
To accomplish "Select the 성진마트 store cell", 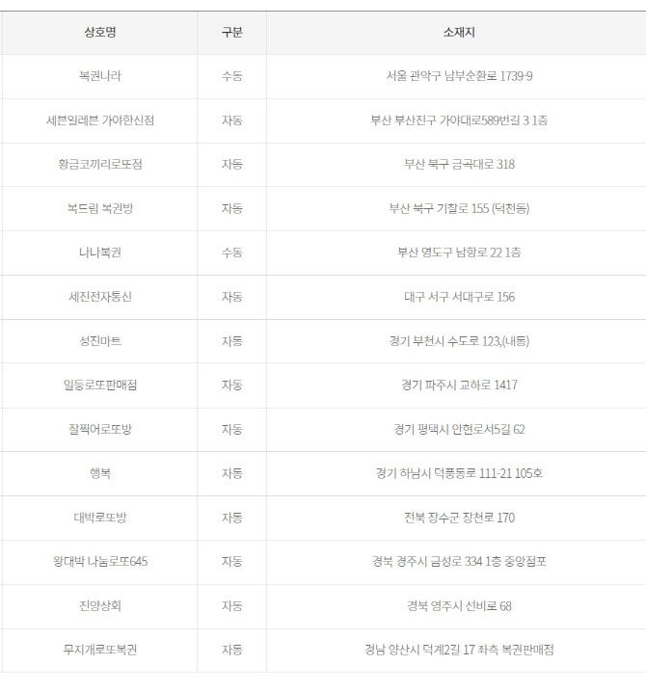I will tap(99, 341).
